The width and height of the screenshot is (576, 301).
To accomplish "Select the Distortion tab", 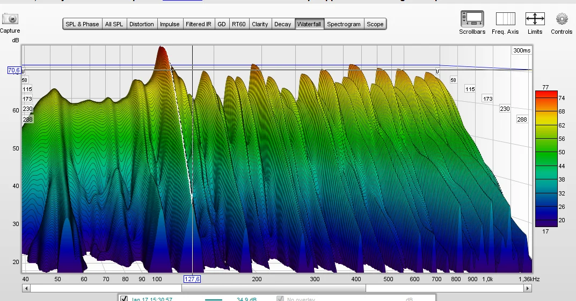I will tap(141, 24).
